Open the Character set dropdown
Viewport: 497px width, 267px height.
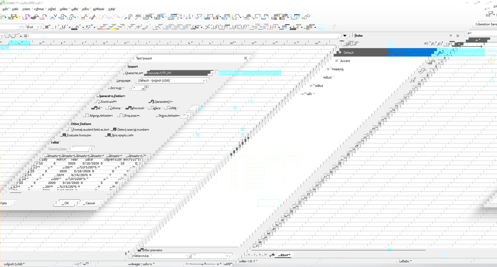point(212,73)
